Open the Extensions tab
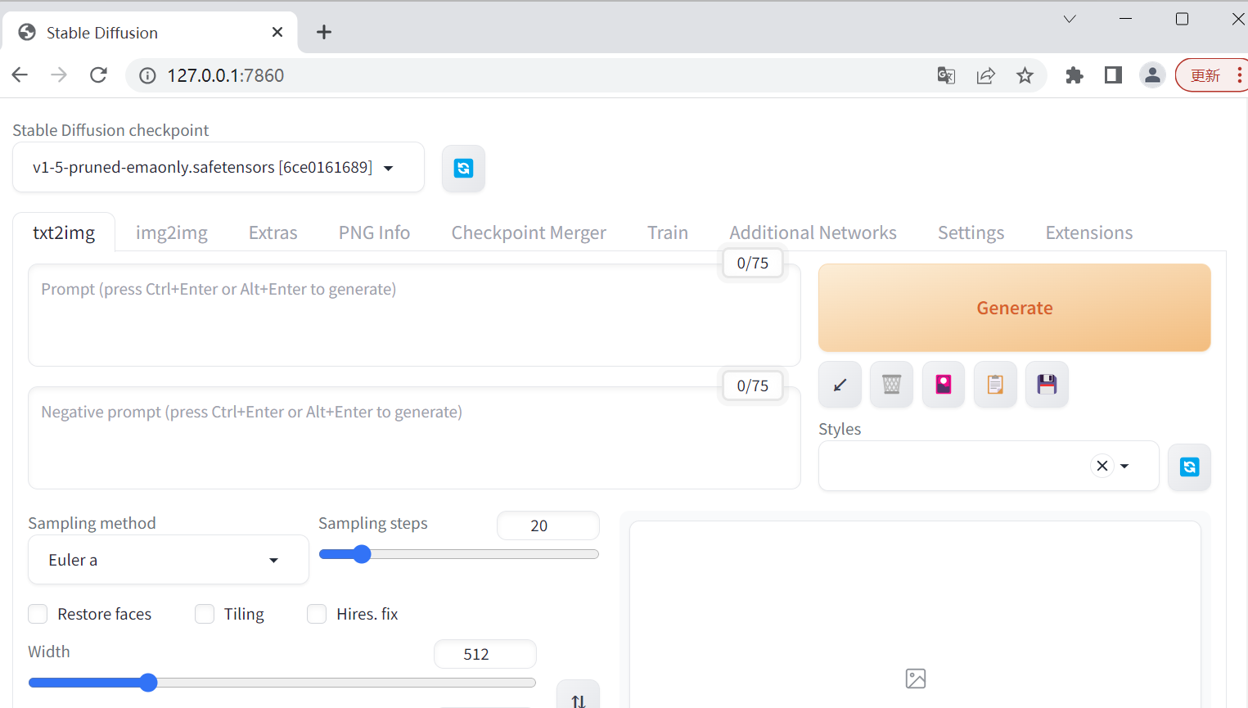Image resolution: width=1248 pixels, height=708 pixels. pyautogui.click(x=1089, y=232)
